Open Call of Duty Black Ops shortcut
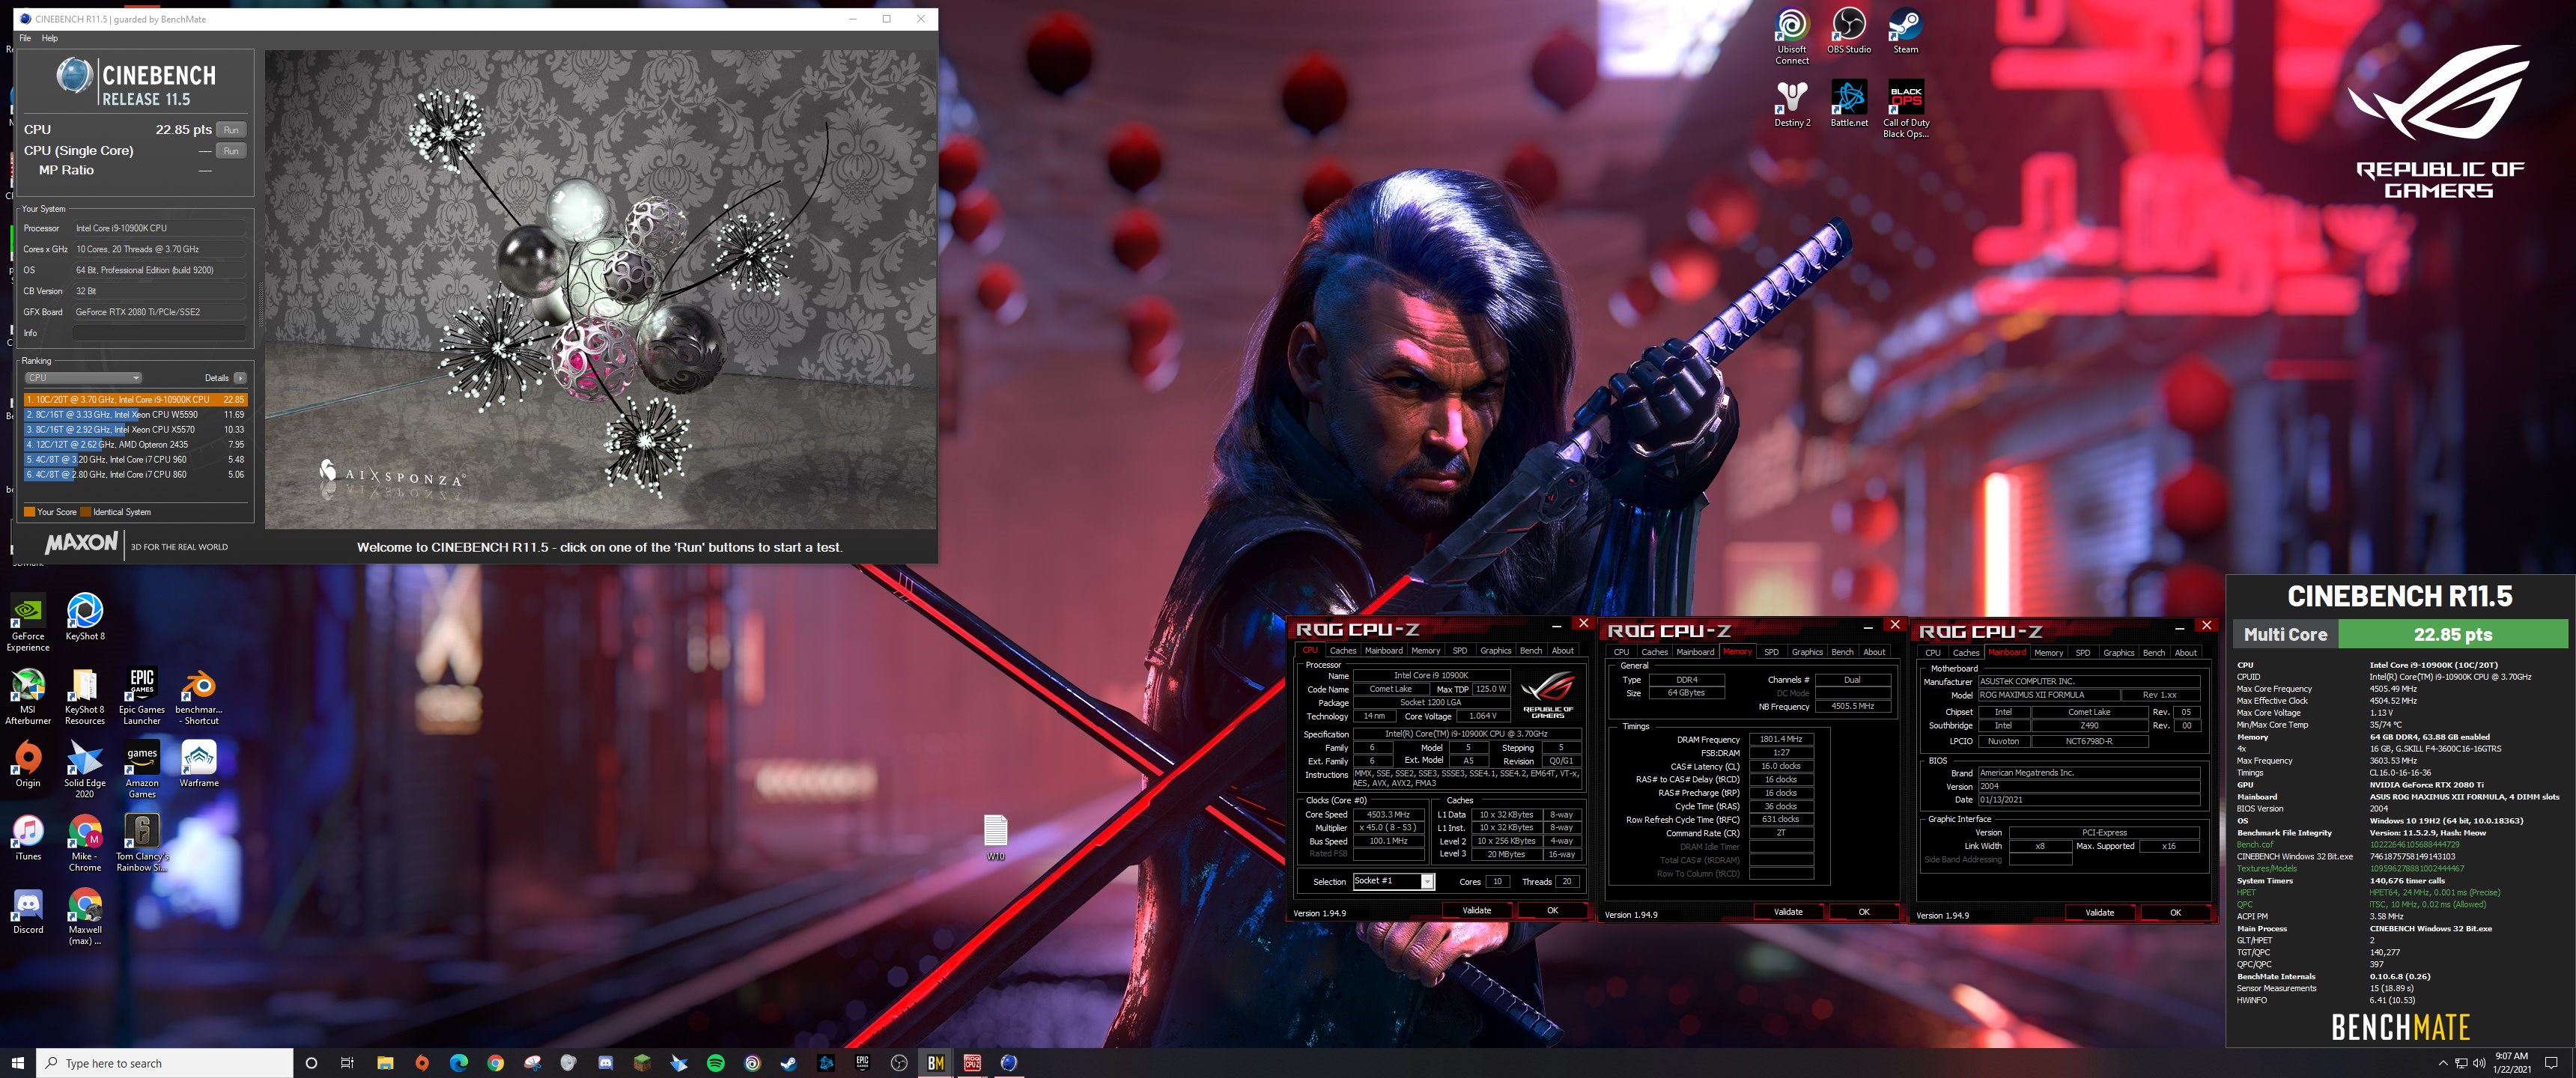This screenshot has width=2576, height=1078. [x=1905, y=110]
